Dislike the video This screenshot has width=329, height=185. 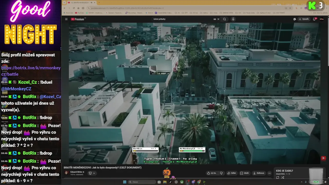(x=221, y=173)
